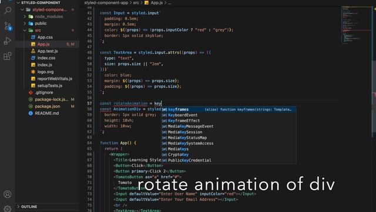The width and height of the screenshot is (376, 212).
Task: Open package-lock.json file
Action: (51, 100)
